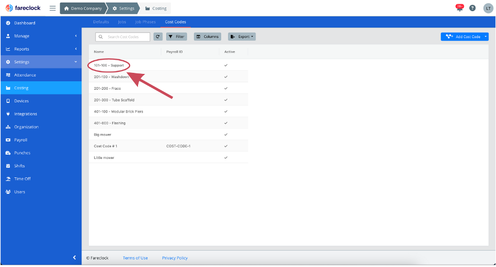Open the Terms of Use link
Viewport: 496px width, 267px height.
click(135, 258)
